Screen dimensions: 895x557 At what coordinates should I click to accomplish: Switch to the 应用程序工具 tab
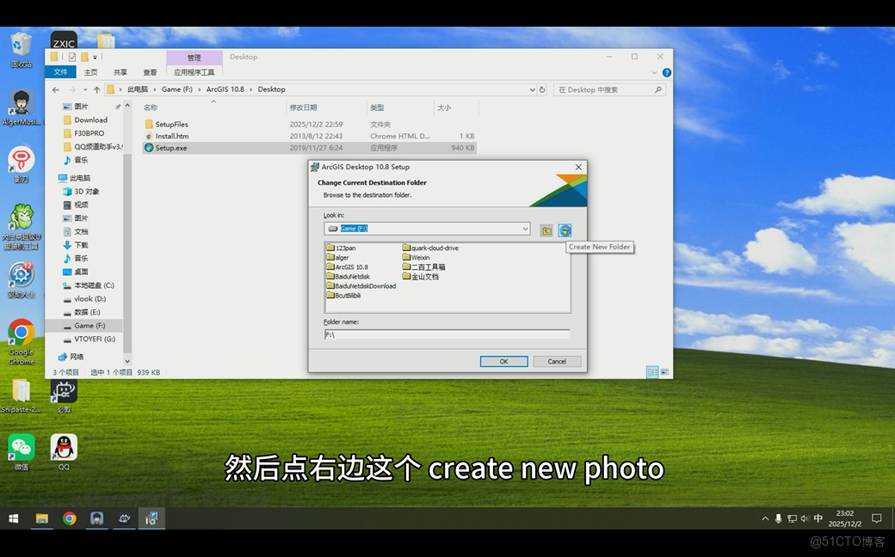point(193,71)
